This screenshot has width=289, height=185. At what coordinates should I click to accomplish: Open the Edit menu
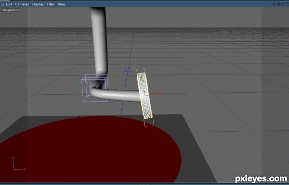pos(9,4)
